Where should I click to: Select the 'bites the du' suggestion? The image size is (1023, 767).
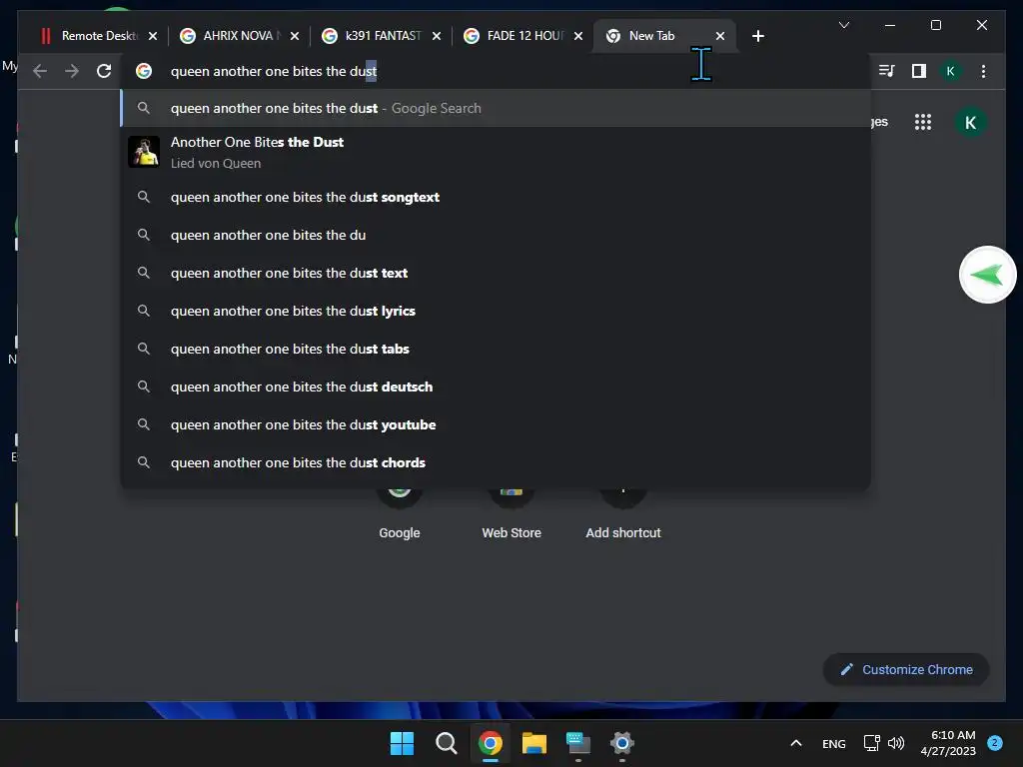coord(496,235)
